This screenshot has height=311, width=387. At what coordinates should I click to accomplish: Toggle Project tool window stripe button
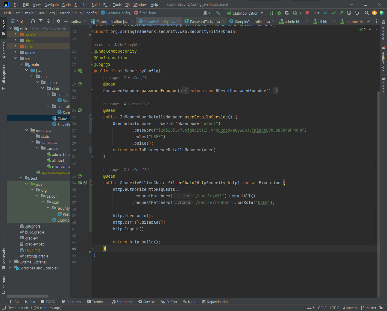click(4, 28)
